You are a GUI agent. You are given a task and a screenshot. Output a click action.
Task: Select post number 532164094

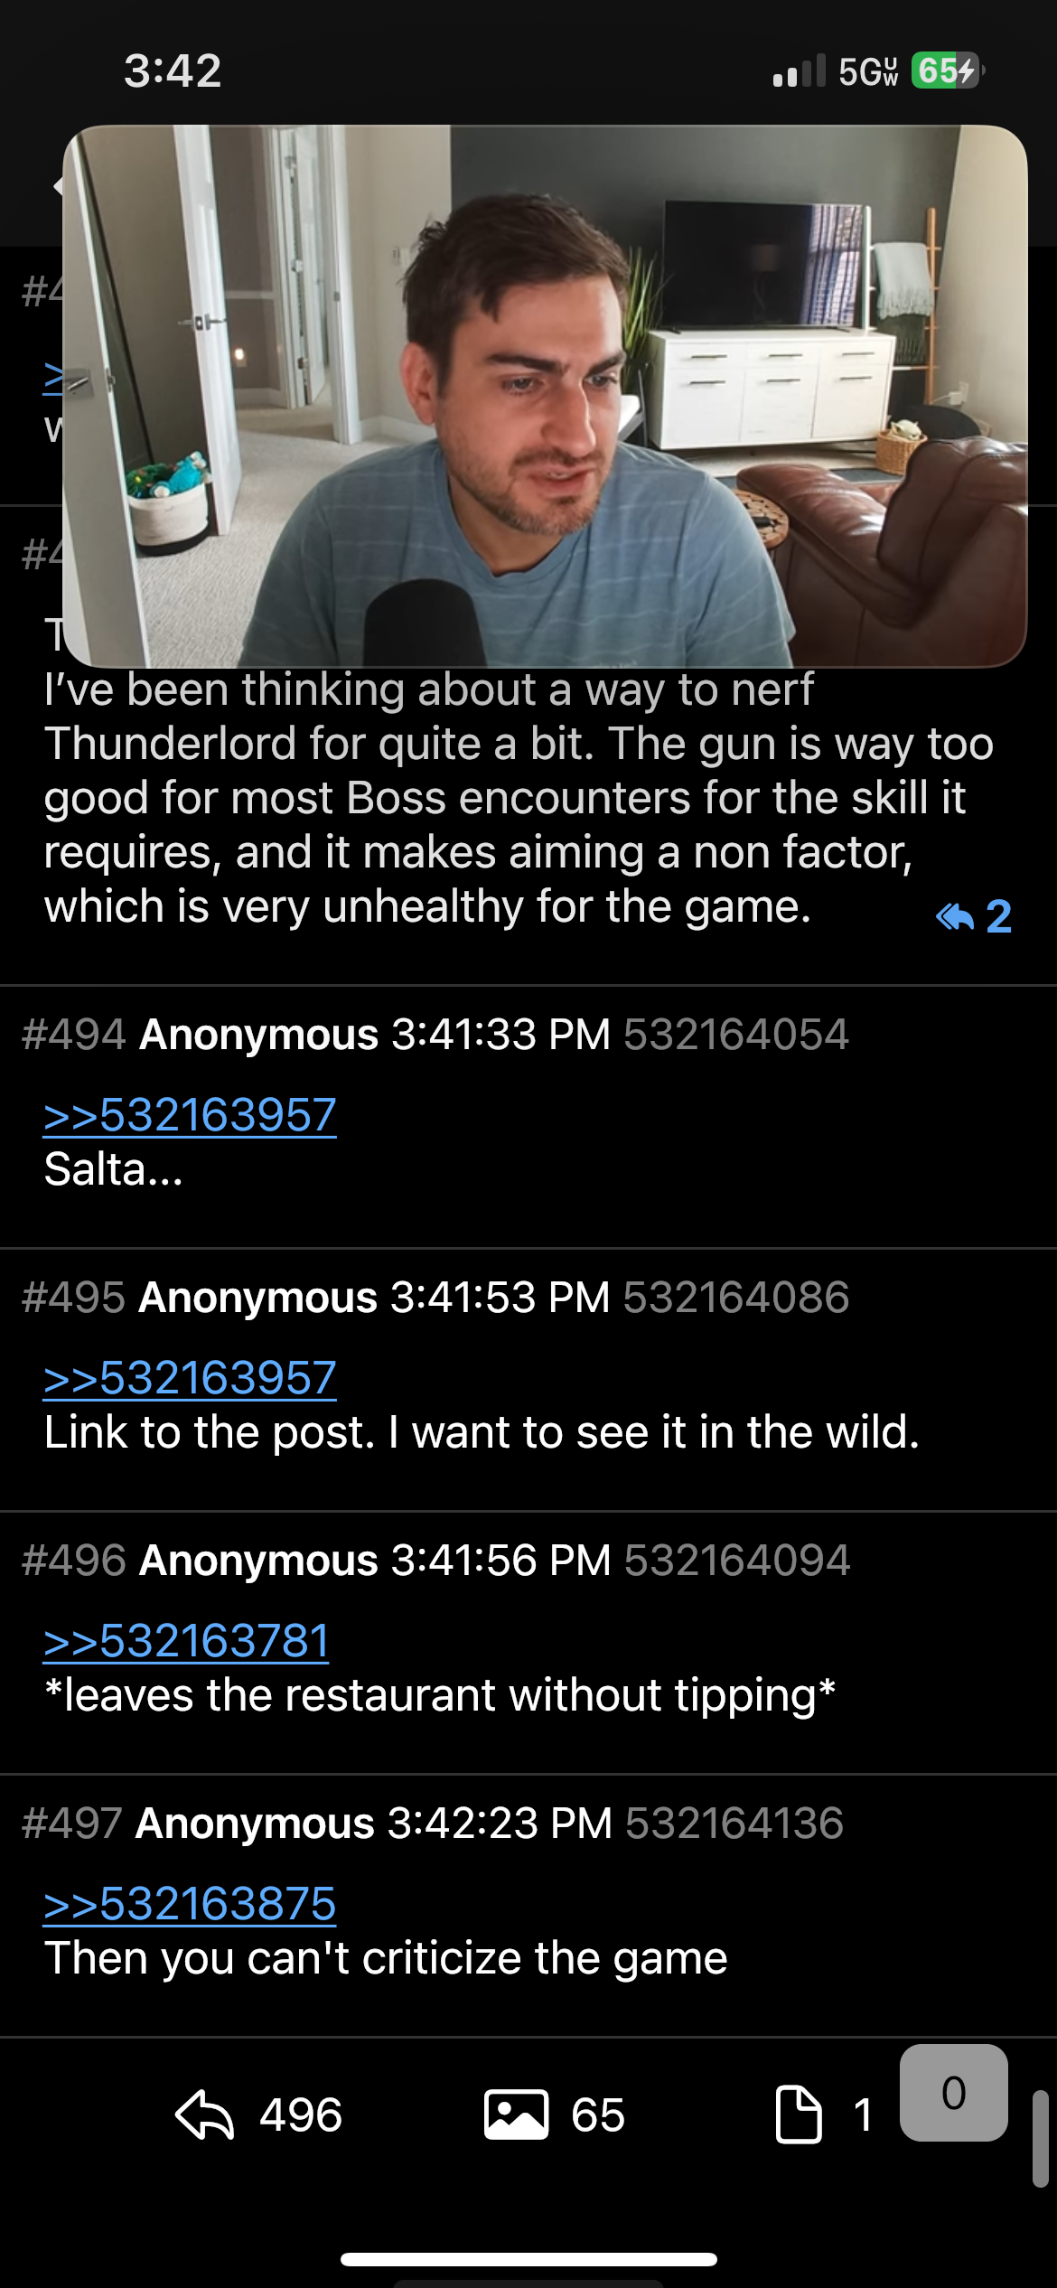point(737,1561)
